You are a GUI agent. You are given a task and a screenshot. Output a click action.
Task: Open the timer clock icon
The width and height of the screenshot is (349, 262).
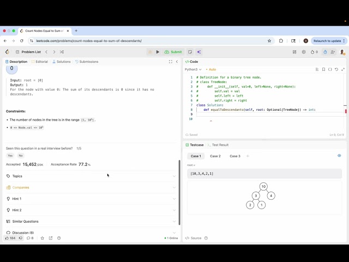325,52
